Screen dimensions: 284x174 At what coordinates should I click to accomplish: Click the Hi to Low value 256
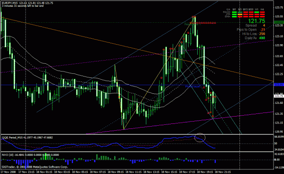click(x=262, y=34)
